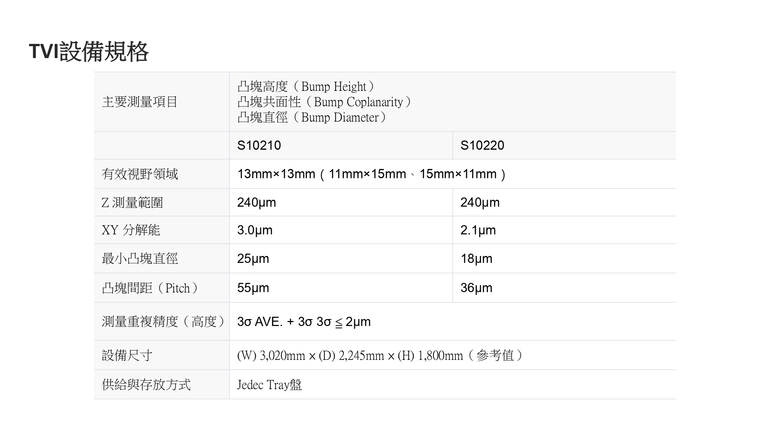
Task: Select the Bump Diameter text line
Action: point(312,117)
